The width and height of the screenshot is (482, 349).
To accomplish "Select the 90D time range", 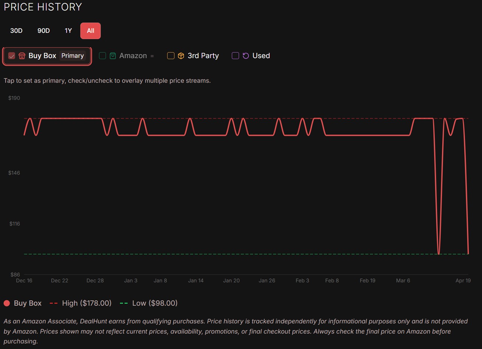I will pyautogui.click(x=44, y=31).
